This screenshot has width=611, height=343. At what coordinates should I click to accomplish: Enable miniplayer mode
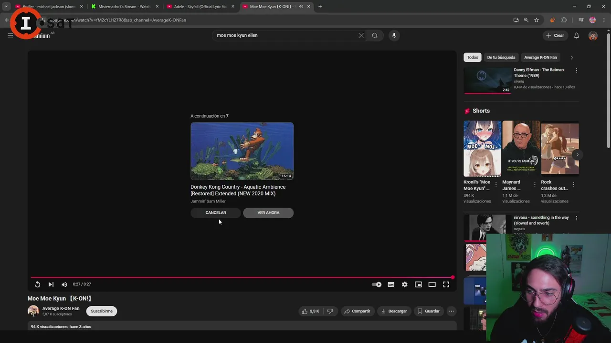tap(418, 284)
